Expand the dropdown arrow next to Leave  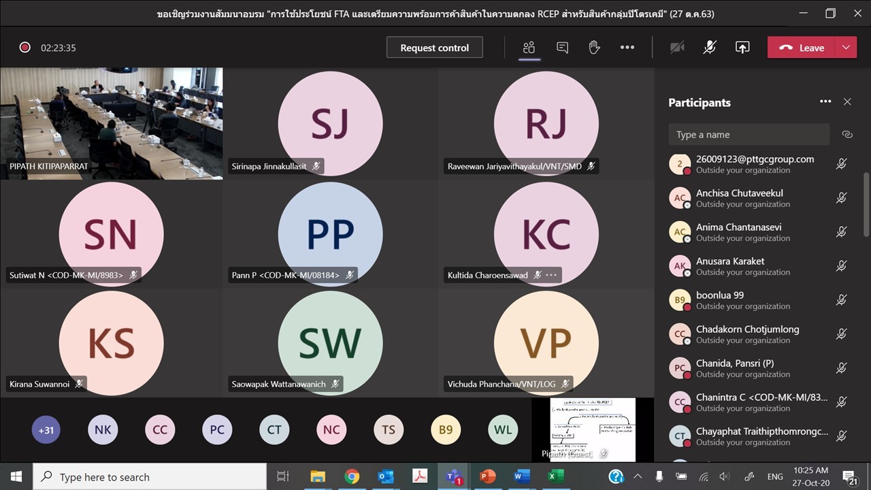846,48
